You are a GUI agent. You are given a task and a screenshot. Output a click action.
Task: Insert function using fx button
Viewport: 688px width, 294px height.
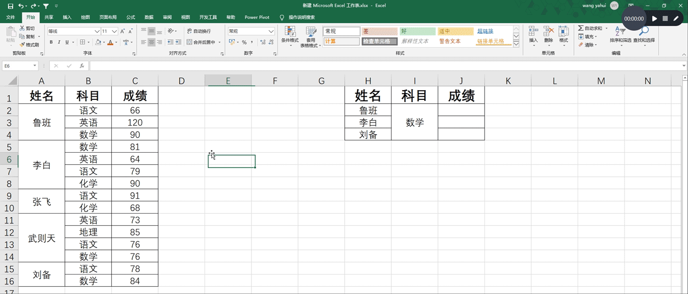tap(82, 66)
